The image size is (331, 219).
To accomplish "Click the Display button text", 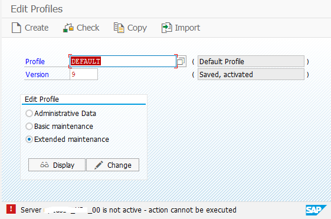I will click(64, 165).
